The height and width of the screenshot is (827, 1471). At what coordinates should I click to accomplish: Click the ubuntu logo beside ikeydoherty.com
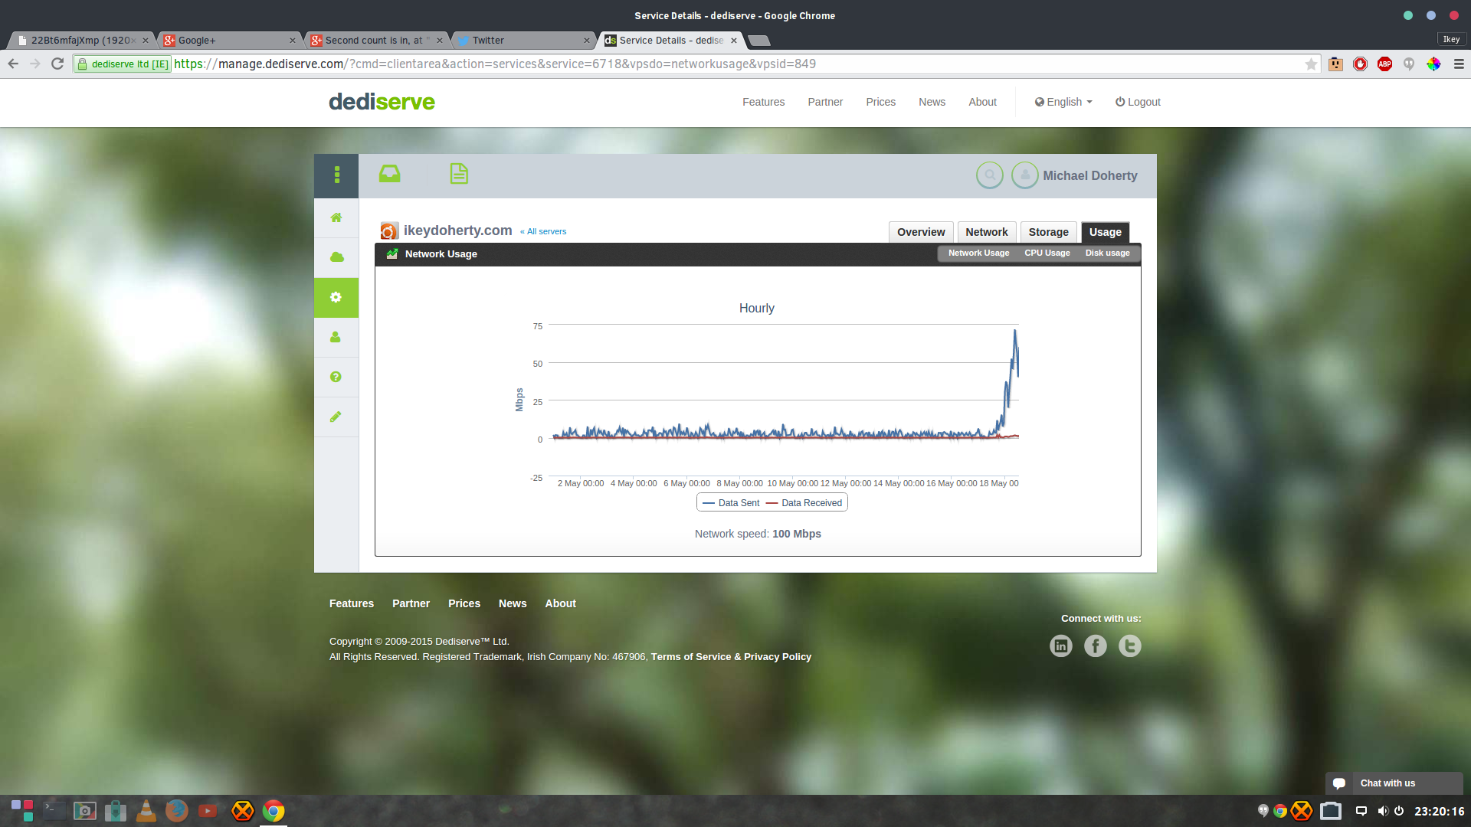[x=389, y=230]
